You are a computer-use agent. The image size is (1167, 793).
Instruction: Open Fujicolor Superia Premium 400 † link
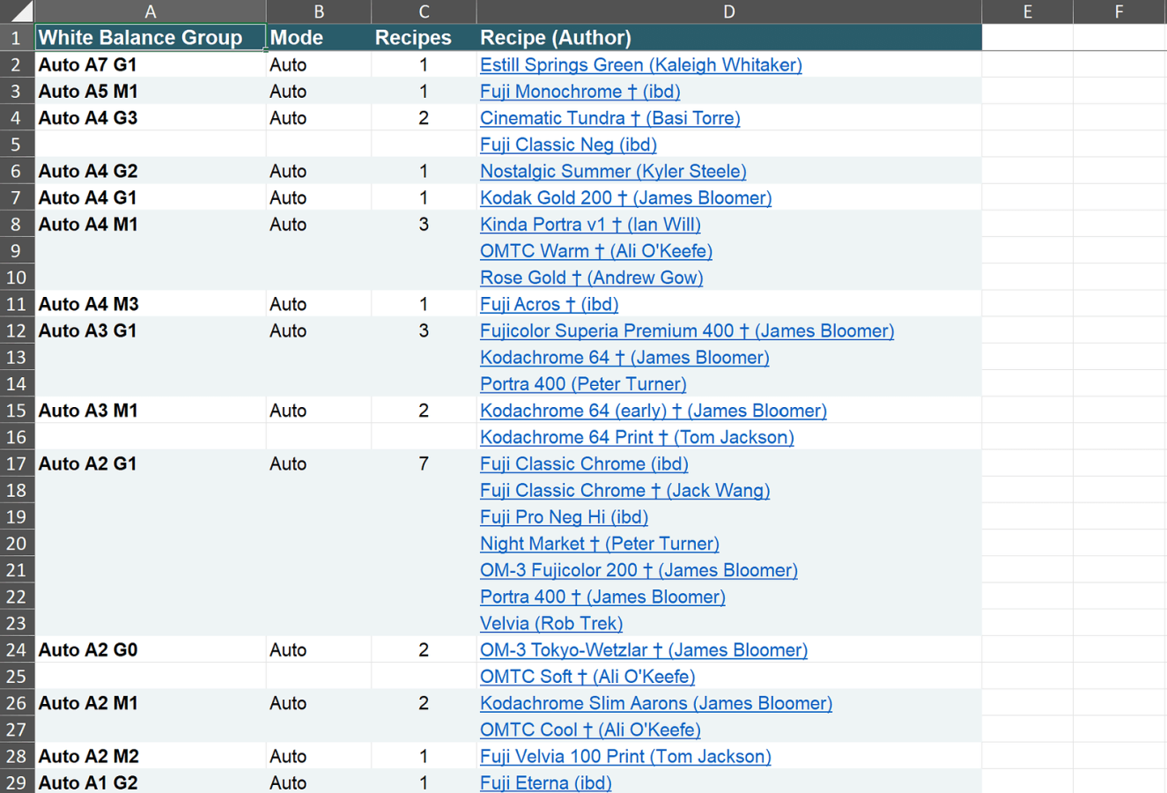(x=687, y=330)
